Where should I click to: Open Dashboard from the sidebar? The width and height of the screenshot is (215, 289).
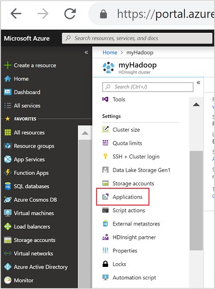(x=27, y=92)
